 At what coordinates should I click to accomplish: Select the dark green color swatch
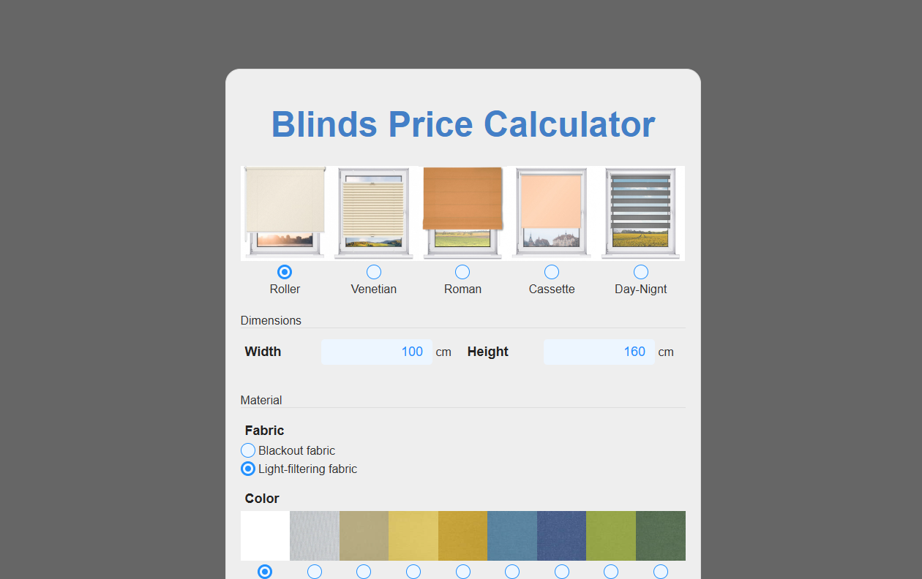[x=661, y=536]
